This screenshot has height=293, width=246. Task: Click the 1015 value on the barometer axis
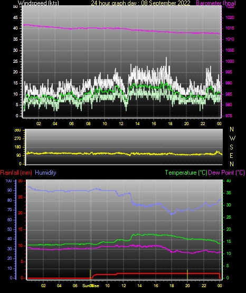[230, 28]
